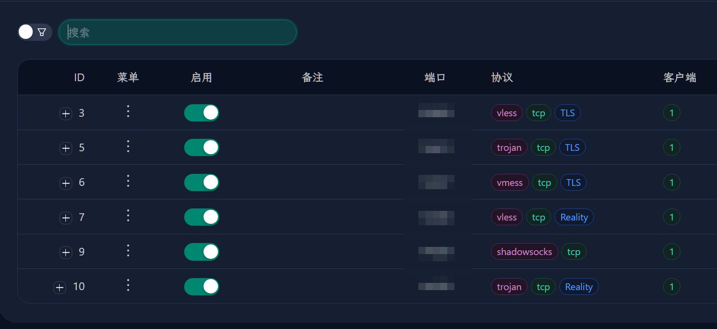Open the three-dot menu for ID 10
717x329 pixels.
pyautogui.click(x=128, y=285)
